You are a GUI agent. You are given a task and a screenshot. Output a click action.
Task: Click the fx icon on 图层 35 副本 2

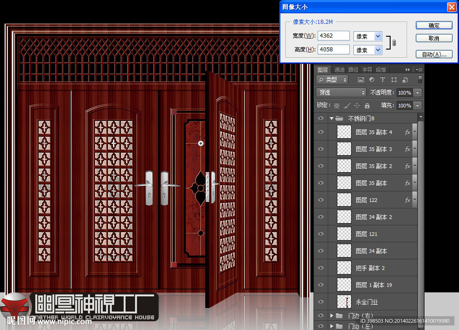(408, 166)
